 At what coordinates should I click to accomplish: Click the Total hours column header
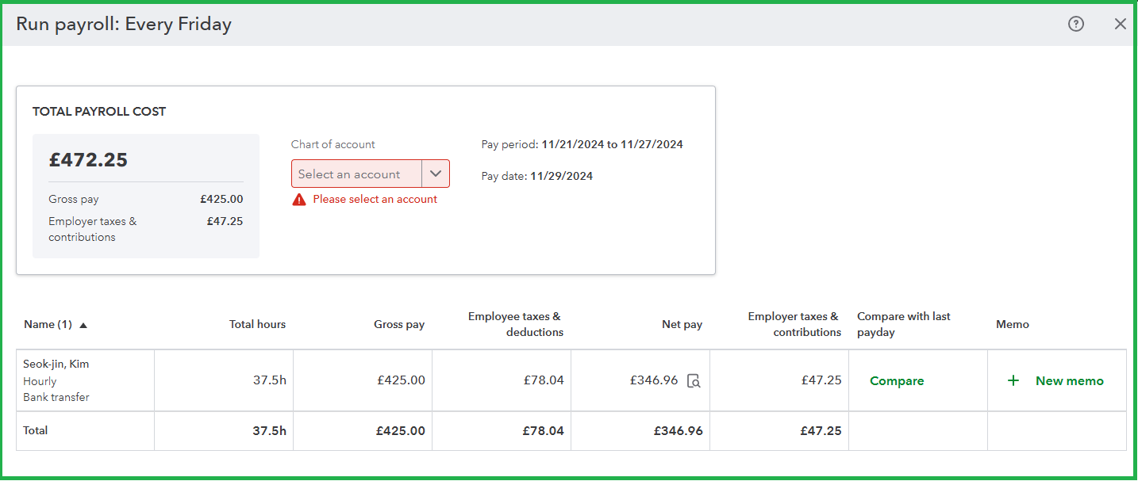point(257,323)
